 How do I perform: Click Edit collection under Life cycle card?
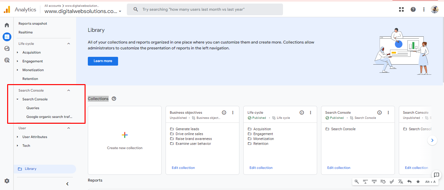(261, 168)
